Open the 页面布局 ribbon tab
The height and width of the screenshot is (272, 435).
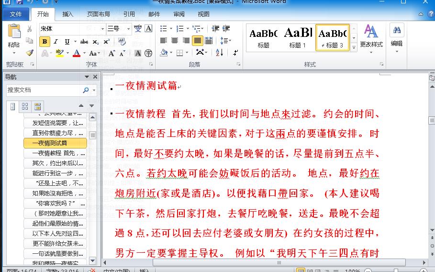98,14
